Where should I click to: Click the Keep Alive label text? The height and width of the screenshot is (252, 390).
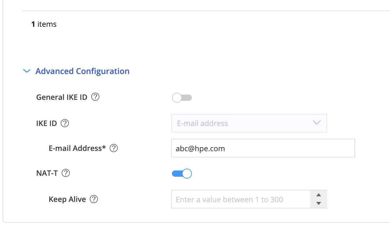pos(67,199)
